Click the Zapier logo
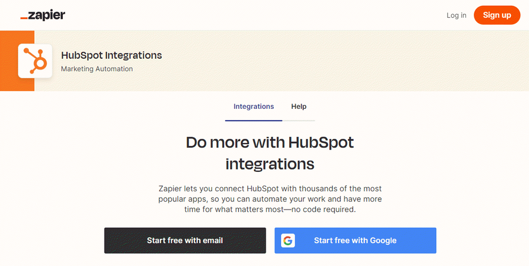The width and height of the screenshot is (529, 266). pyautogui.click(x=43, y=15)
